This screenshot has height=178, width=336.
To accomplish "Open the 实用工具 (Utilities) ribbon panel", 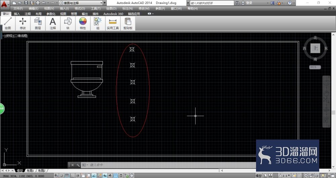I will click(x=113, y=23).
